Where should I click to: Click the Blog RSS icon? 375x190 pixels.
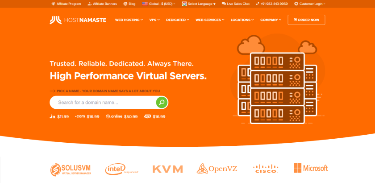point(125,4)
